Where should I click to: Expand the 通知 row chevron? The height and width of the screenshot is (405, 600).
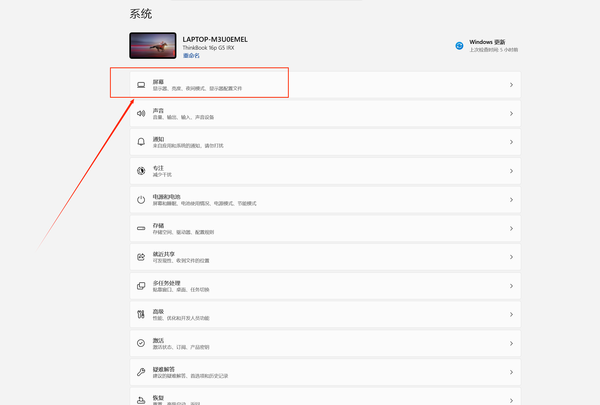coord(511,142)
